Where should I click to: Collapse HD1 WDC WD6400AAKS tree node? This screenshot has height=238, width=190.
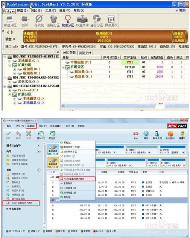click(5, 78)
